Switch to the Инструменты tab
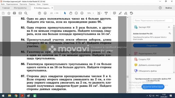This screenshot has height=98, width=175. [20, 8]
